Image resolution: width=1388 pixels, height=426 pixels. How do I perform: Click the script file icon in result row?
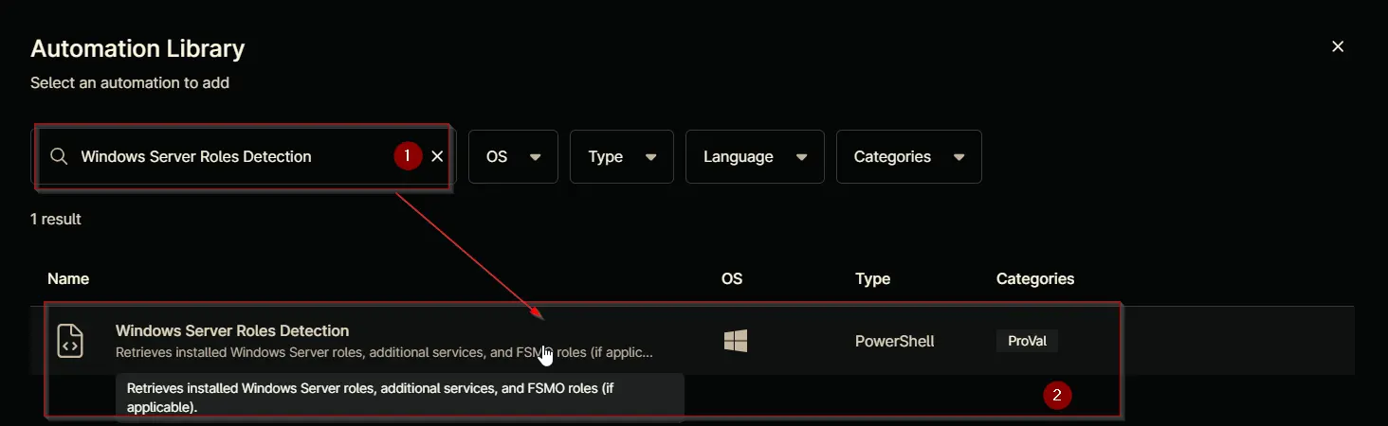[x=70, y=341]
